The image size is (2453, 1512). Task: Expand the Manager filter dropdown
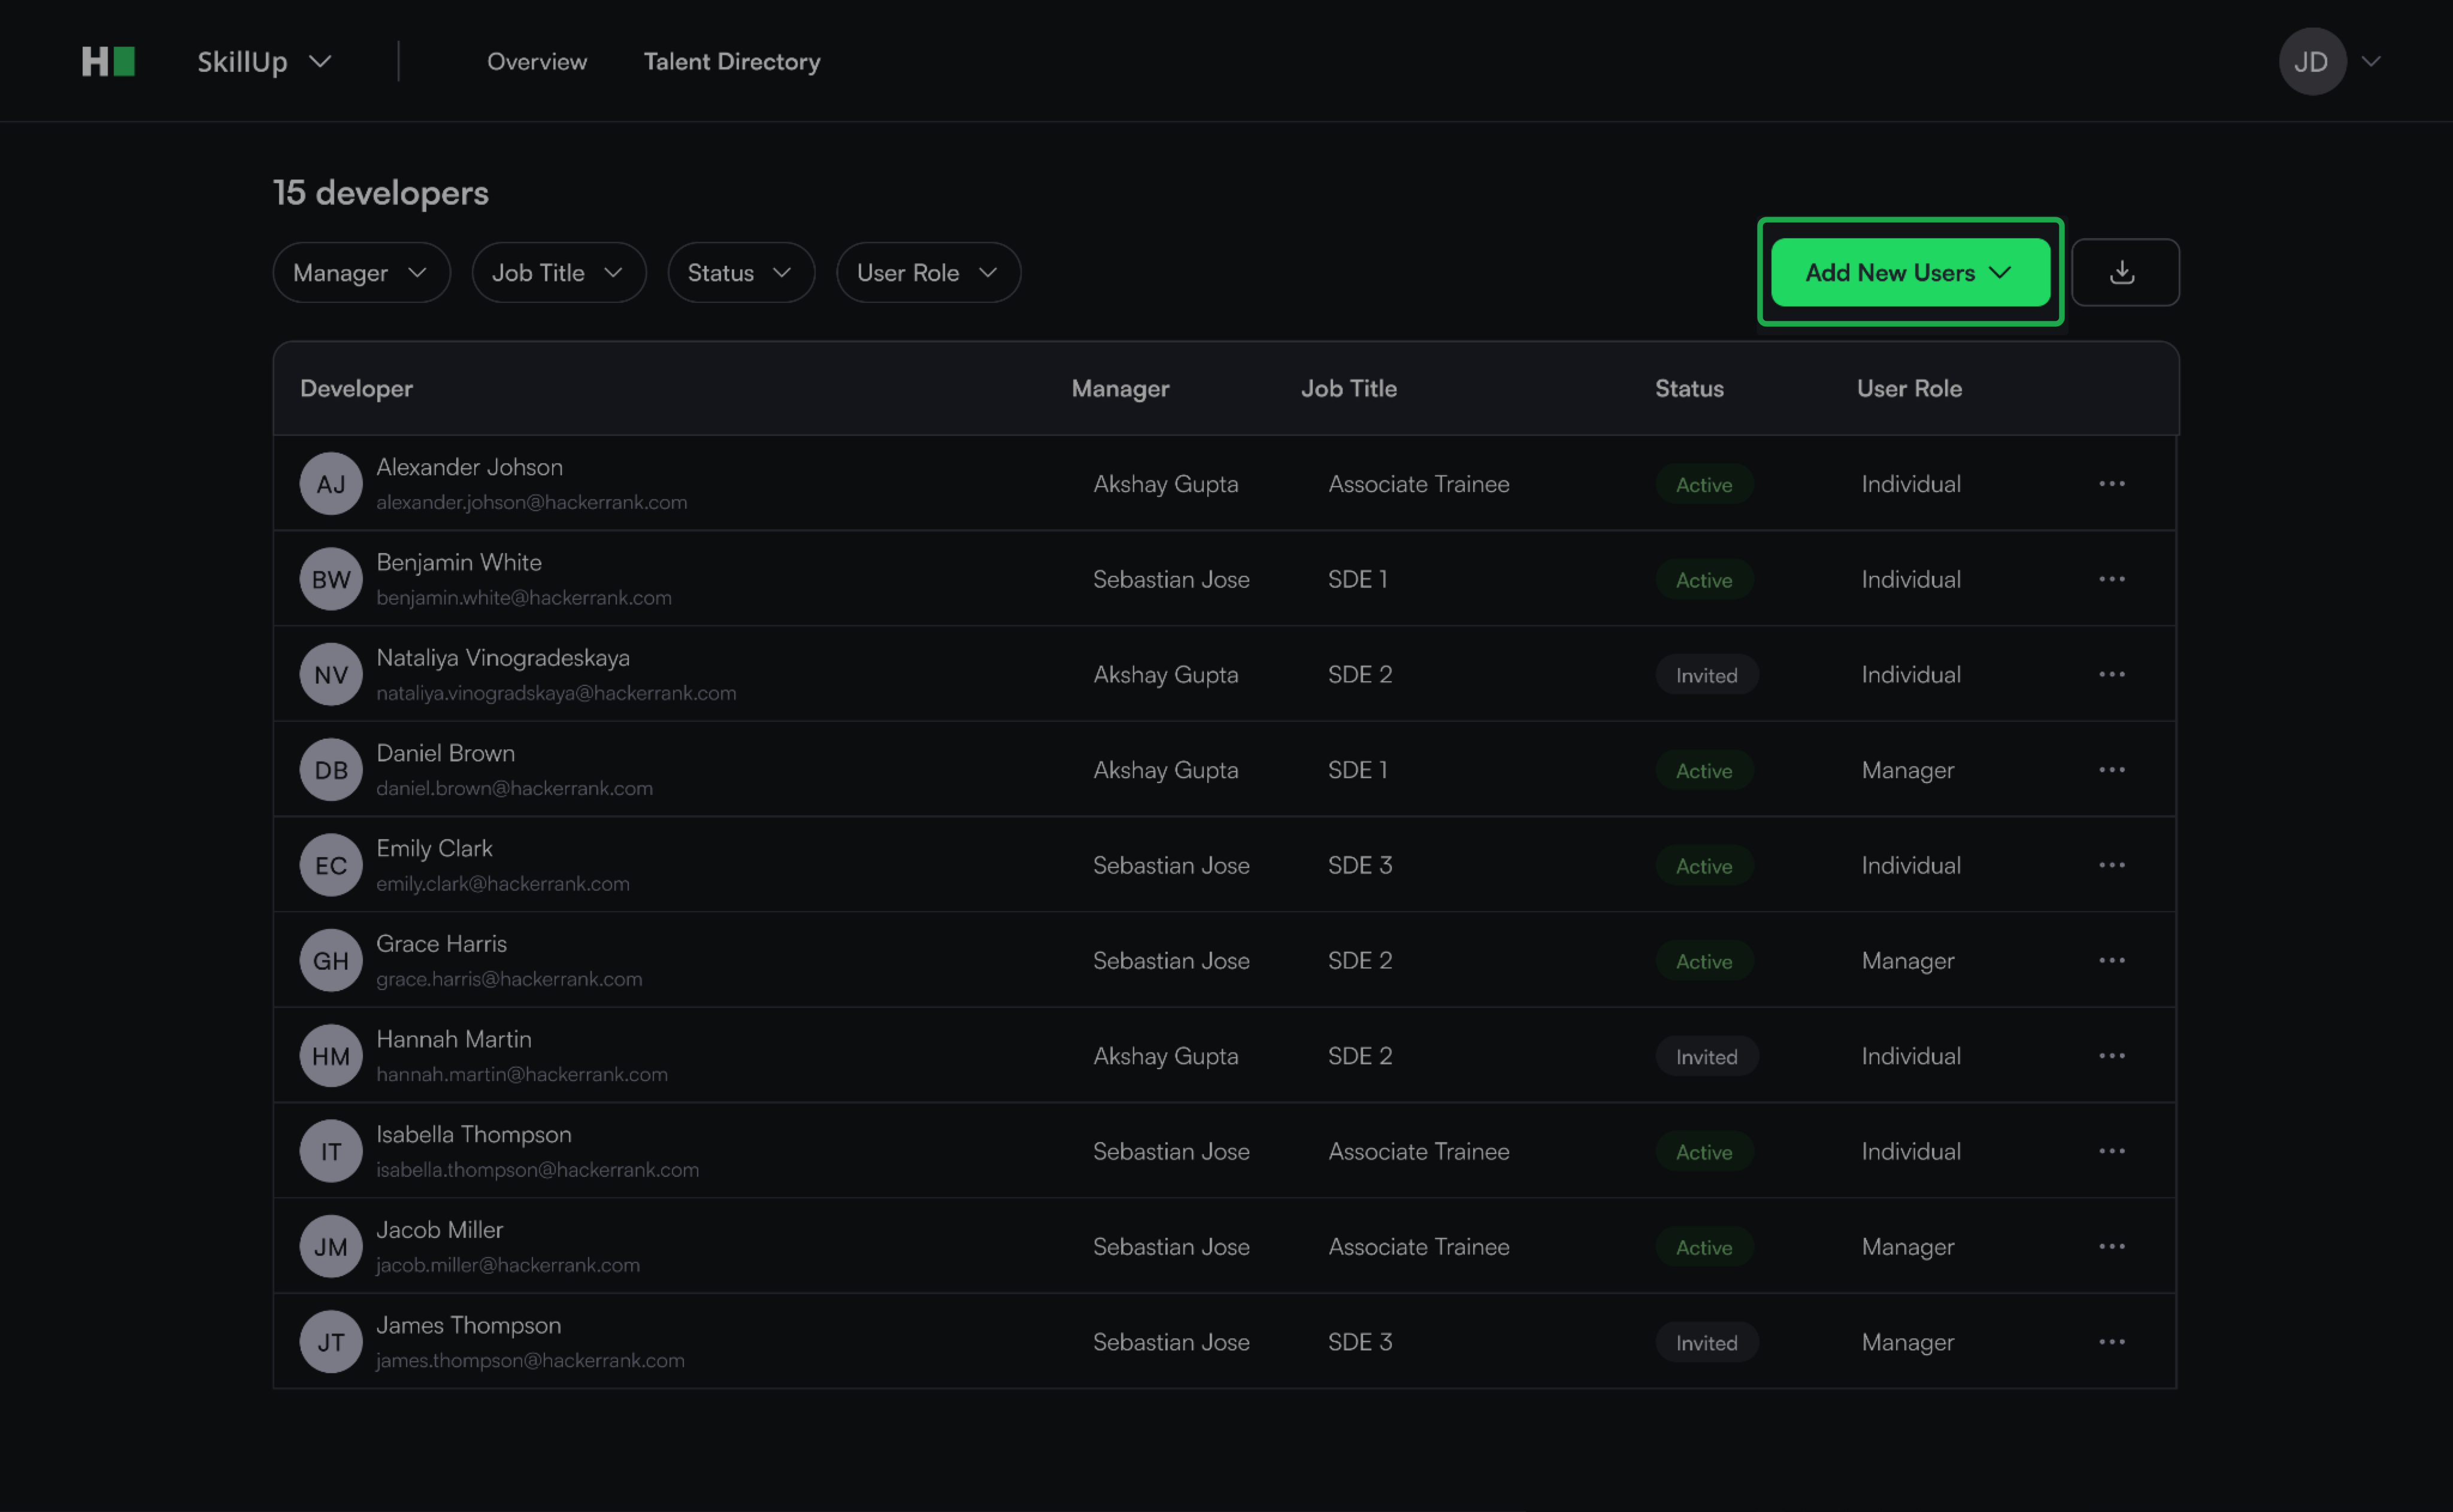tap(361, 273)
